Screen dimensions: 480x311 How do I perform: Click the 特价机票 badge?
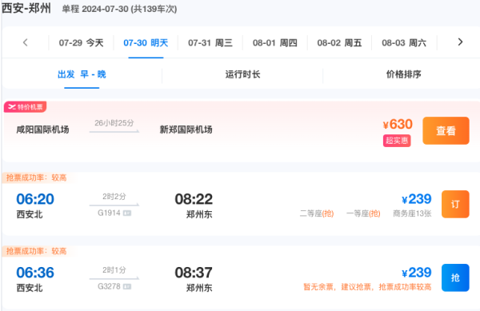pos(25,106)
